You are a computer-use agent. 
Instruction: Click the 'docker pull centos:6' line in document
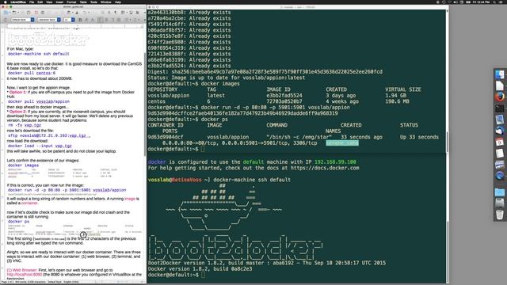pos(32,73)
